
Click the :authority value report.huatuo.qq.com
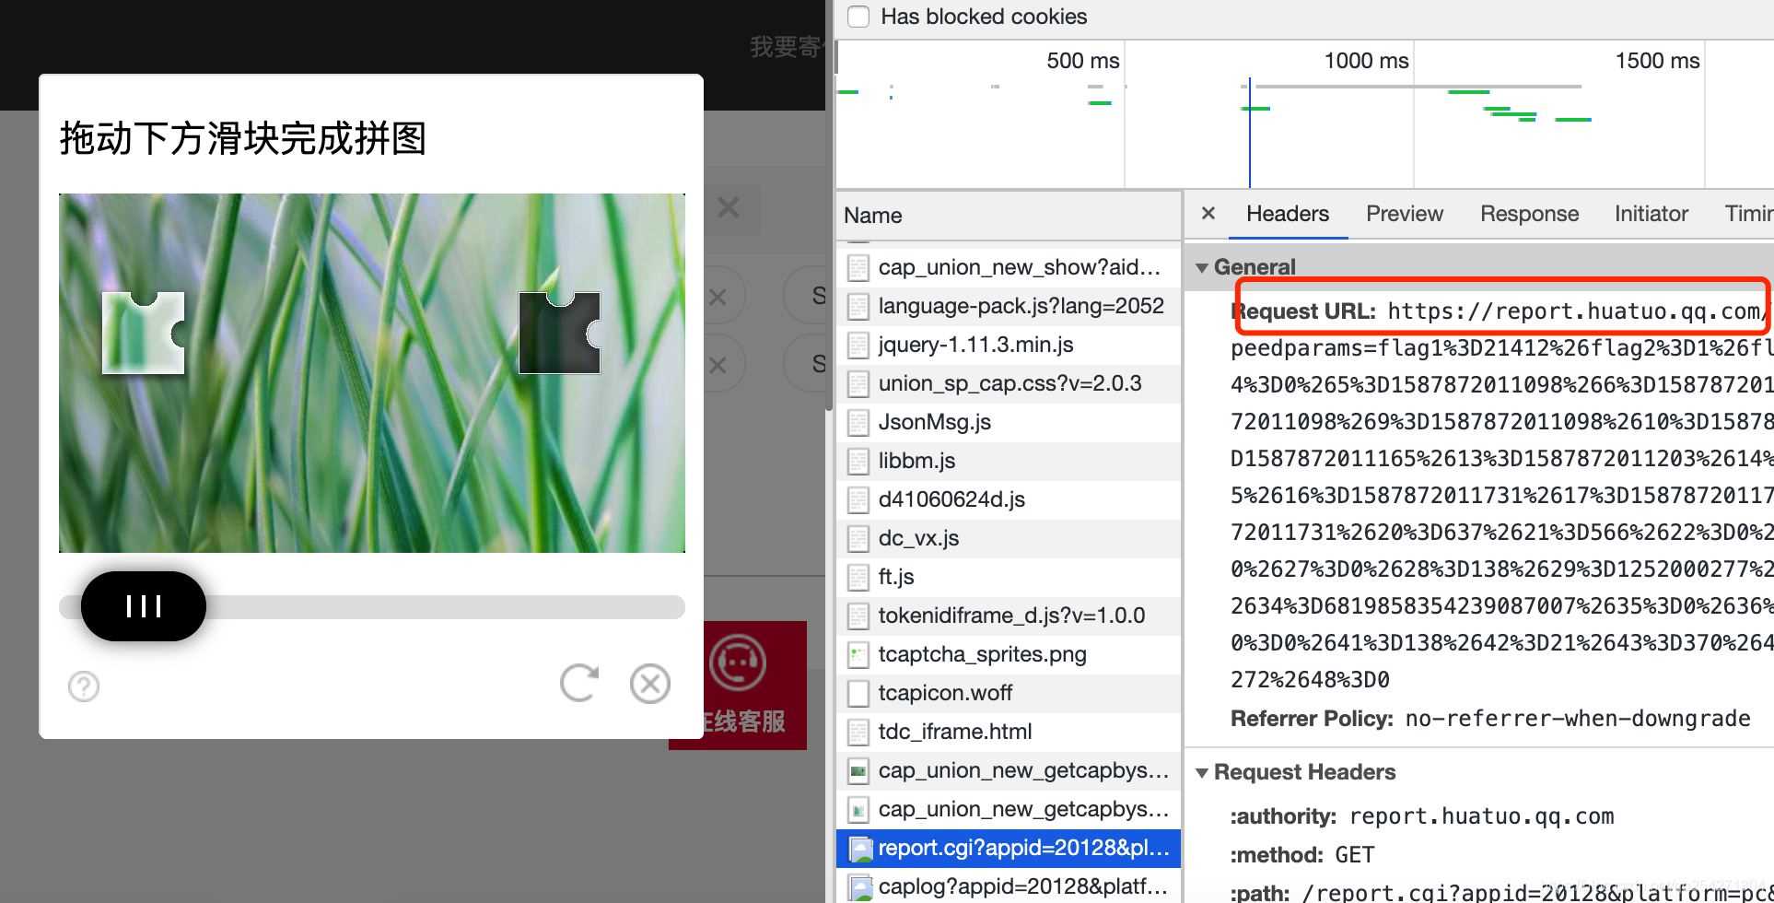tap(1482, 816)
